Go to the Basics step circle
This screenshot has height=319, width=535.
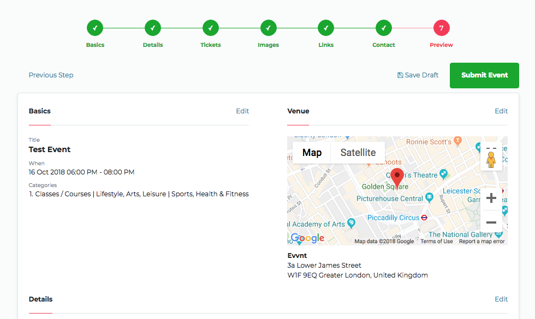[x=95, y=28]
